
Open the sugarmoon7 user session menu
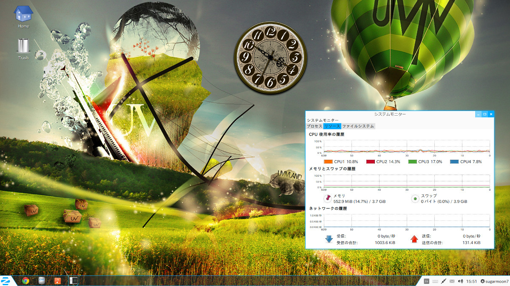coord(494,281)
